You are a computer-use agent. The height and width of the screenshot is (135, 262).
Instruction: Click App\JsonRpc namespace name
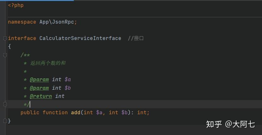point(57,22)
